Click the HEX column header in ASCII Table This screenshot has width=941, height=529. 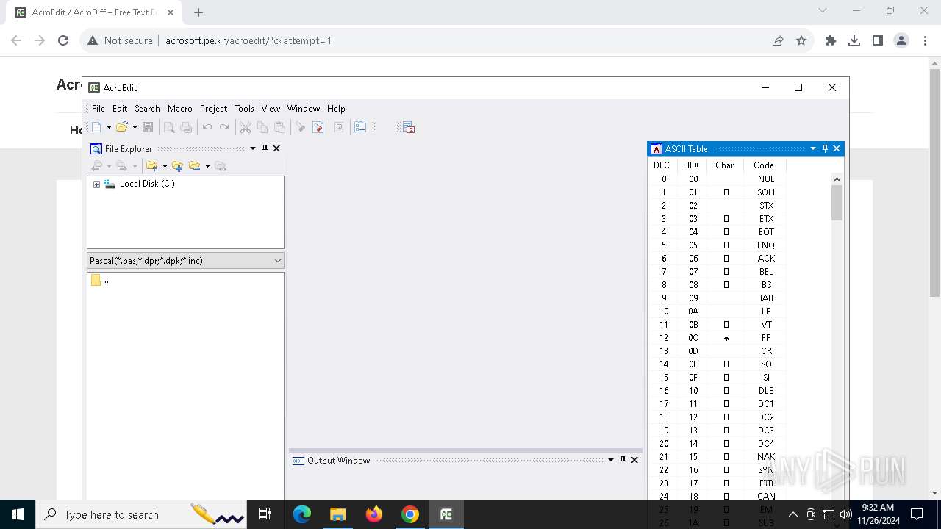point(691,165)
